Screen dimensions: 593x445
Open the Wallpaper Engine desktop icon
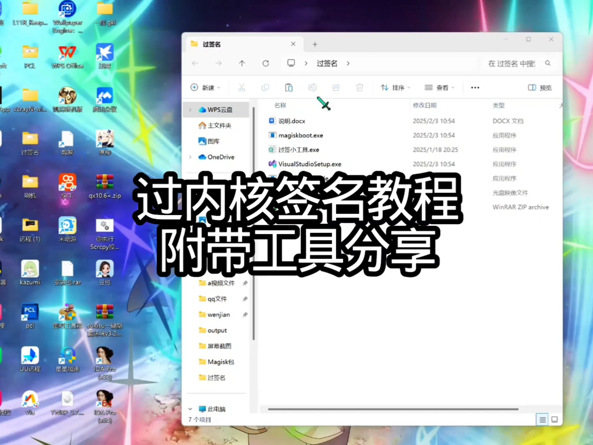tap(67, 16)
